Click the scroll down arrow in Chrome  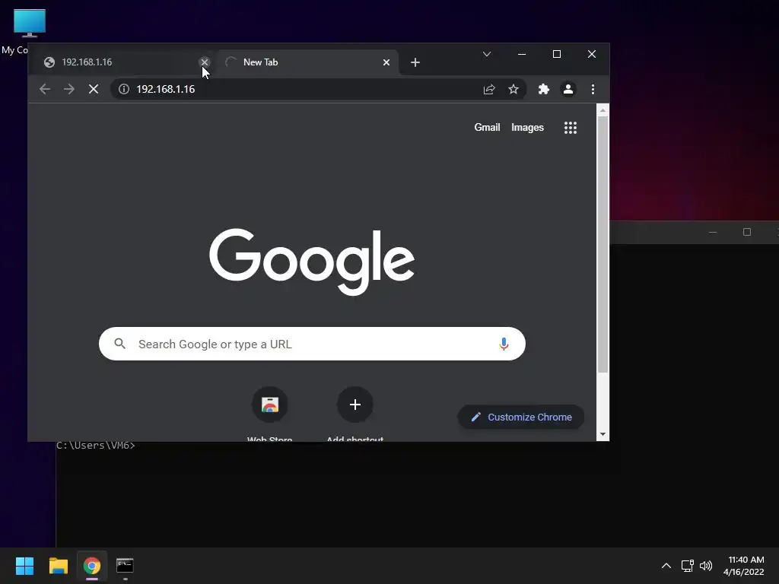pos(603,434)
